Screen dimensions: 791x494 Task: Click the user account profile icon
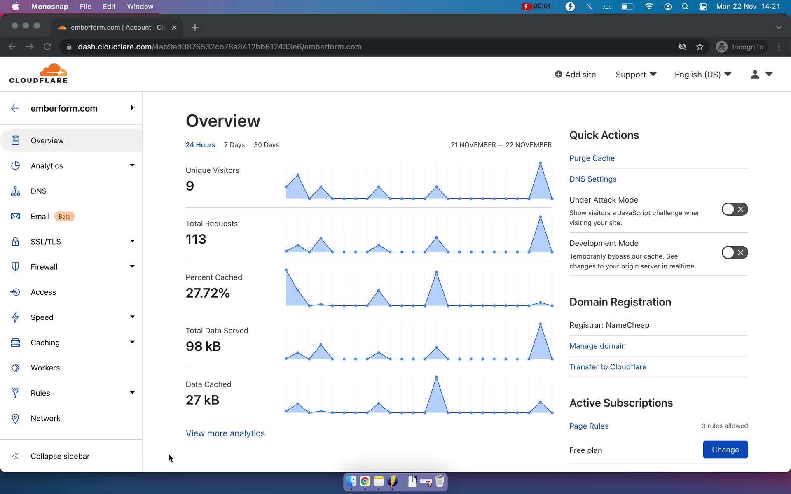(x=755, y=74)
